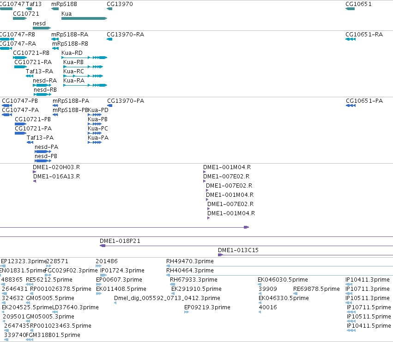Screen dimensions: 393x342
Task: Select EST RH40464.3prime
Action: click(190, 271)
